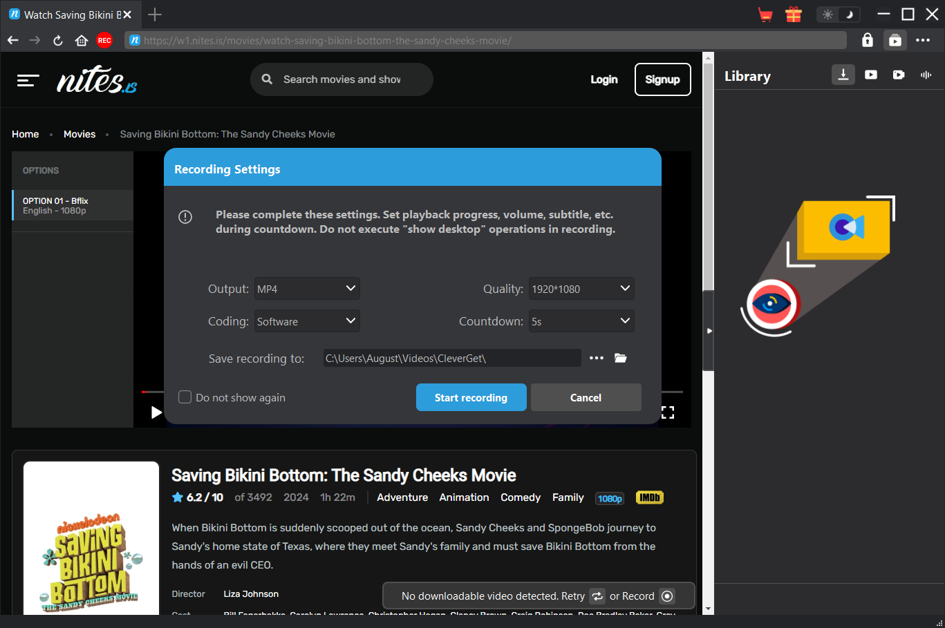The height and width of the screenshot is (628, 945).
Task: Click the red REC record button
Action: click(x=104, y=41)
